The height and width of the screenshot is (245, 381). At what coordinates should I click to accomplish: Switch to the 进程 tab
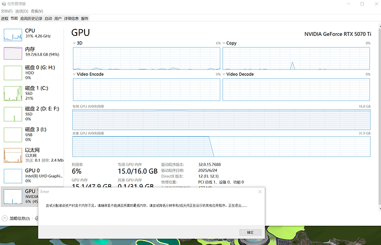(5, 18)
